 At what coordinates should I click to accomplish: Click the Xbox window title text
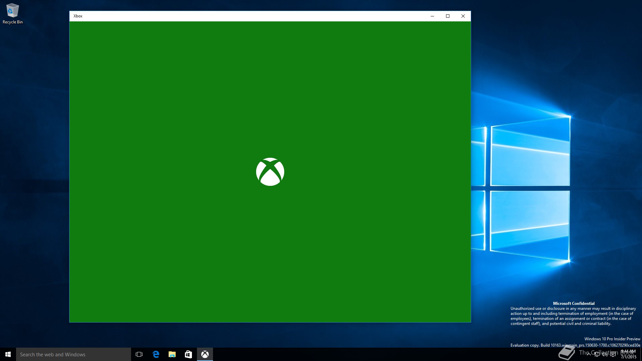tap(78, 16)
